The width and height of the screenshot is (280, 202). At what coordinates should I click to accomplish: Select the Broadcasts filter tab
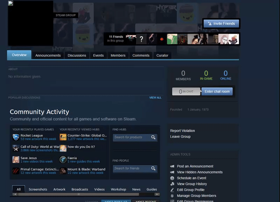click(80, 189)
